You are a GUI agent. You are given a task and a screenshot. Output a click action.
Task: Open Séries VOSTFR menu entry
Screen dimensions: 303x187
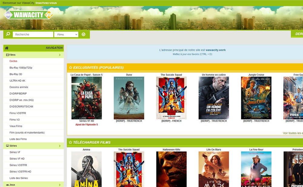[x=18, y=165]
